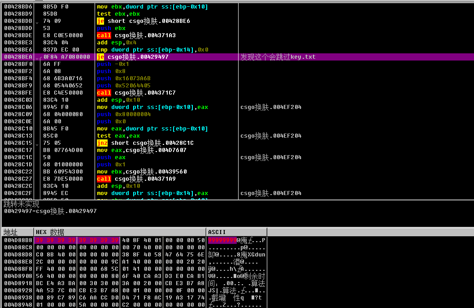The width and height of the screenshot is (474, 308).
Task: Click the push 0x16073A6B instruction
Action: pos(124,78)
